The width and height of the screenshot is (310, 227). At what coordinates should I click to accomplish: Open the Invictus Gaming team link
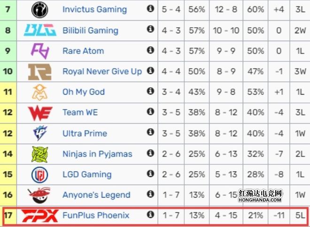pos(95,9)
